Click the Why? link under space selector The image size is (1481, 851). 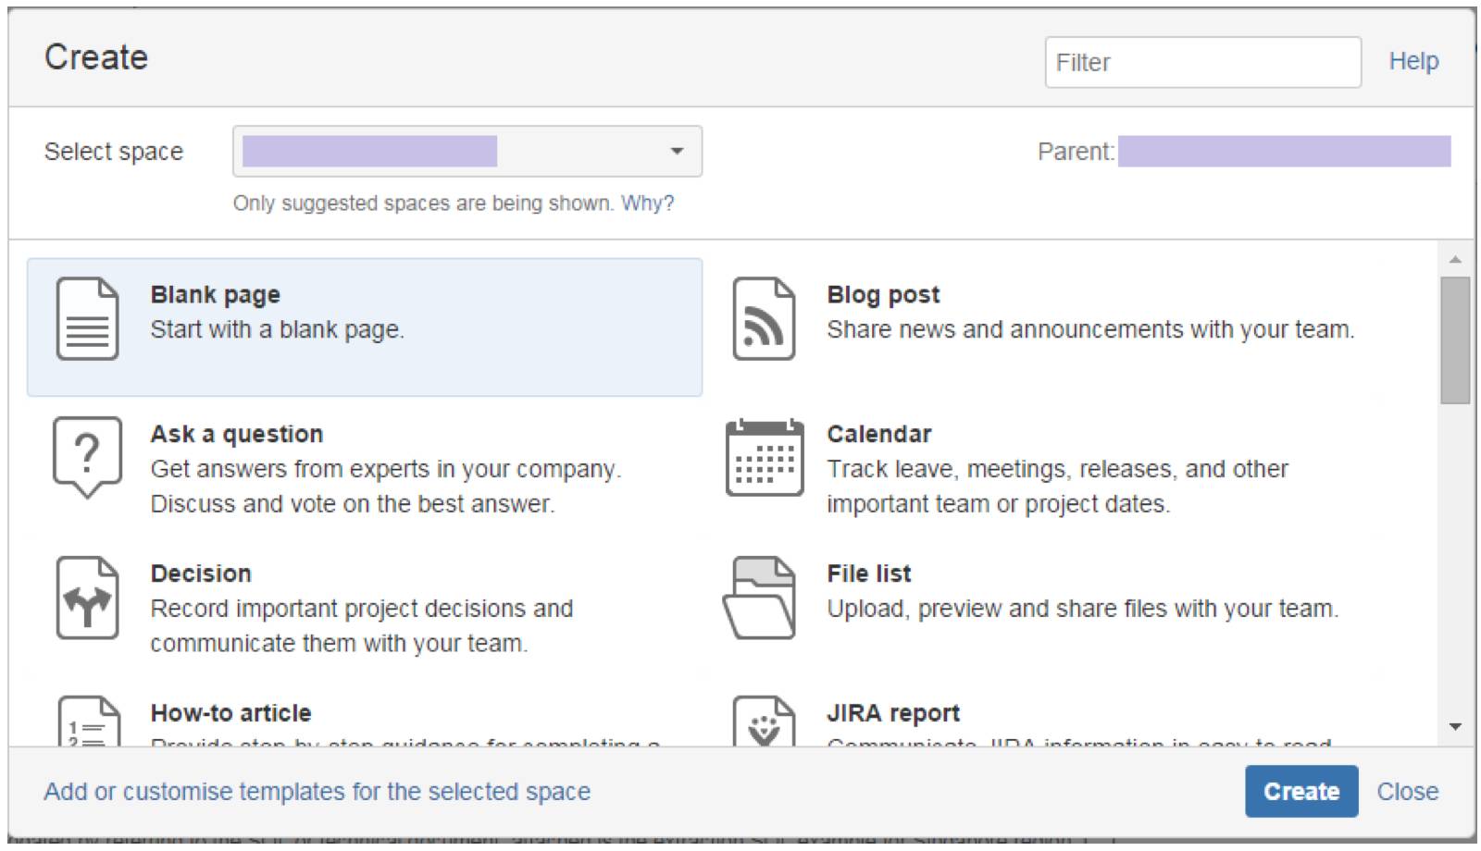(647, 203)
